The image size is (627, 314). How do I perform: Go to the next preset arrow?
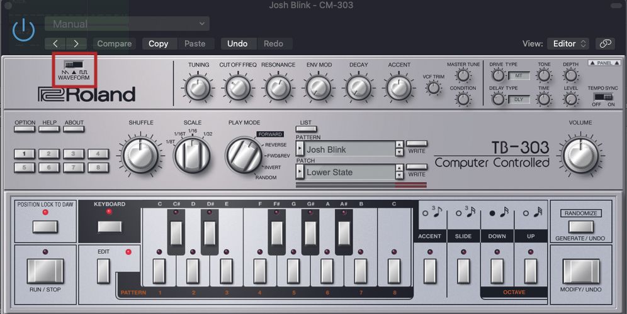coord(76,43)
